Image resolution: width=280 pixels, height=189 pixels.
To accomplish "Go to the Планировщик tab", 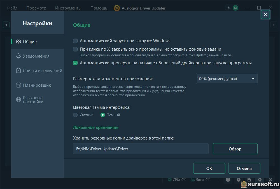I will (x=38, y=85).
